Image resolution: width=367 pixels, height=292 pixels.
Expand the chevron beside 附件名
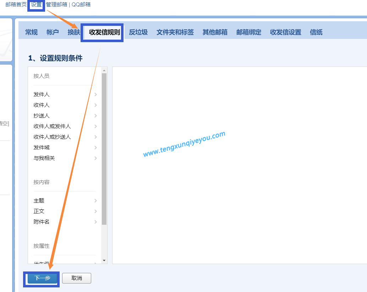pyautogui.click(x=95, y=222)
